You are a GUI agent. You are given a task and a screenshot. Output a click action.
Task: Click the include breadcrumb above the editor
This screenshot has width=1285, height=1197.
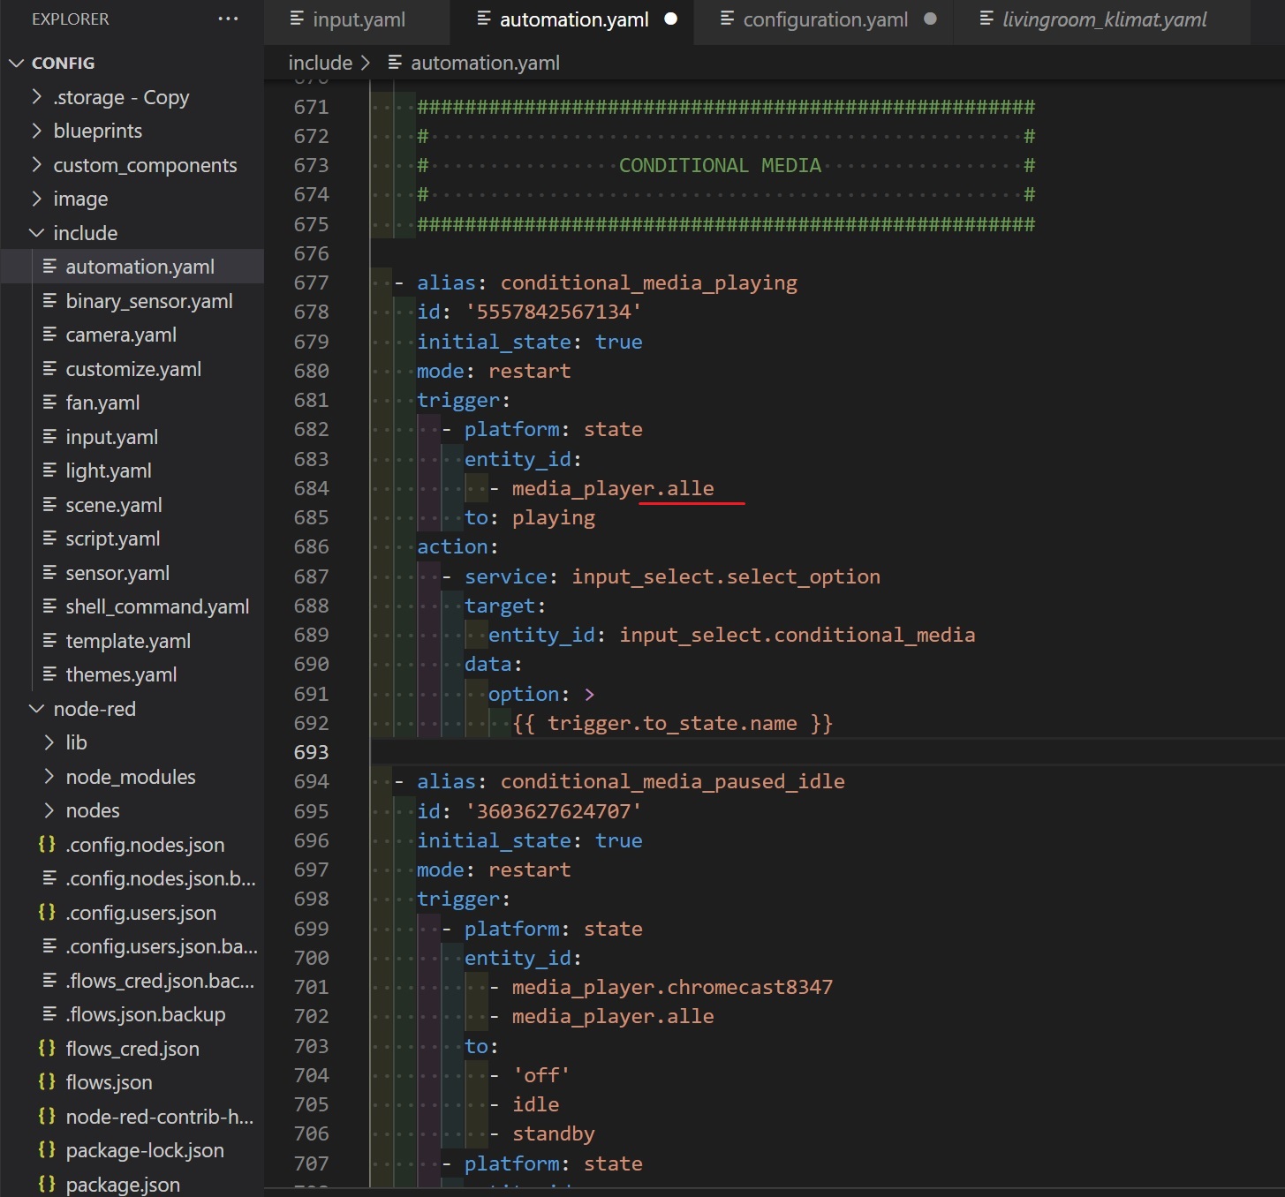tap(320, 62)
